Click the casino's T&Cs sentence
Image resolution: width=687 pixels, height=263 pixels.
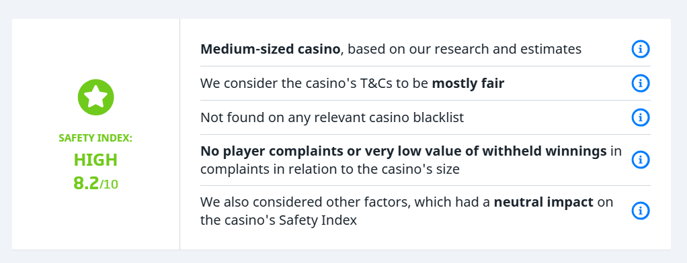(352, 83)
